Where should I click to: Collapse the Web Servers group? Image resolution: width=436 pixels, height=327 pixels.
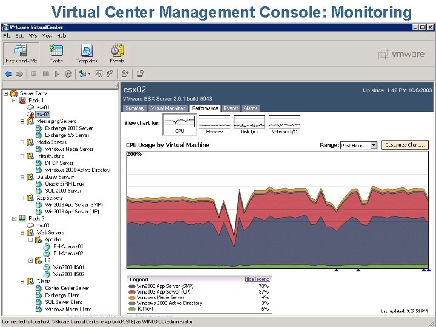pos(22,233)
